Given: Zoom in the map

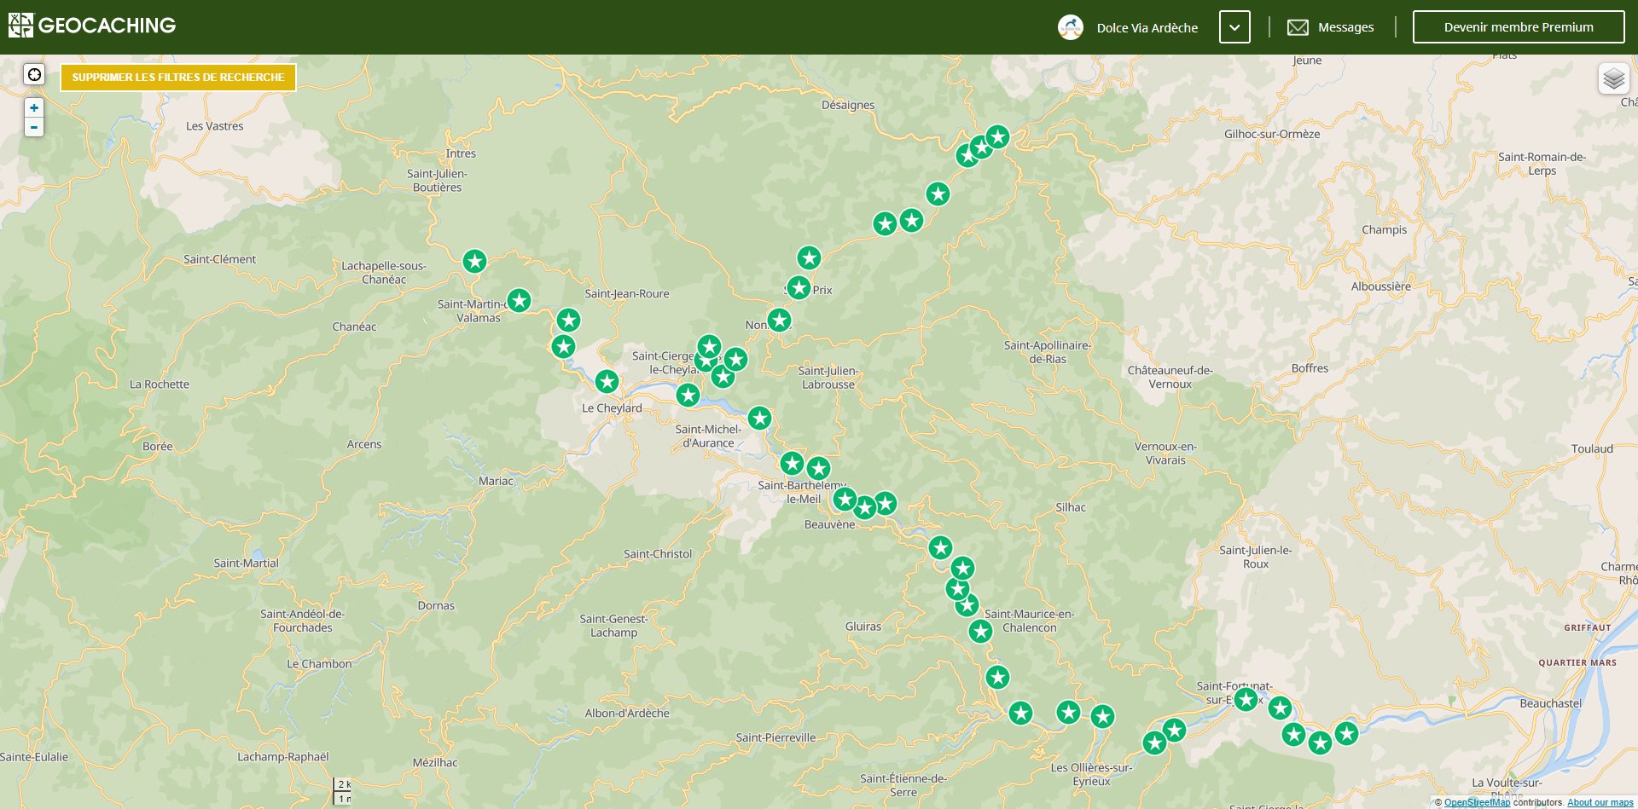Looking at the screenshot, I should coord(34,108).
